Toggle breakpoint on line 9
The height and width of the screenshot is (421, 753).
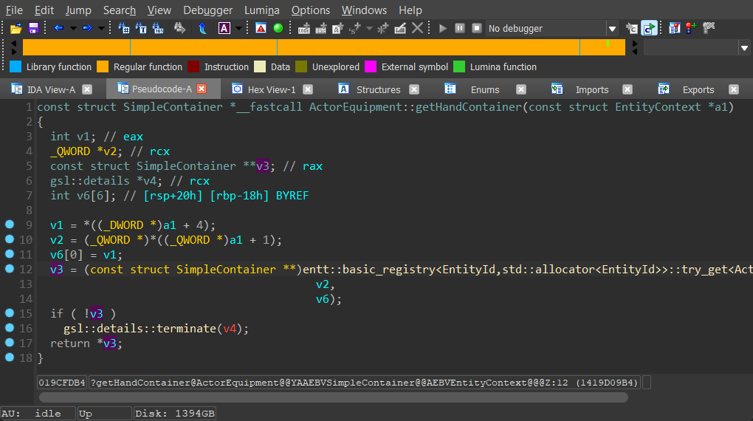coord(10,225)
